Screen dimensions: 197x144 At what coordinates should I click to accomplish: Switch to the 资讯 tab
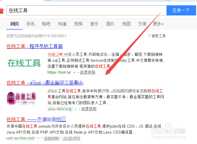click(30, 24)
